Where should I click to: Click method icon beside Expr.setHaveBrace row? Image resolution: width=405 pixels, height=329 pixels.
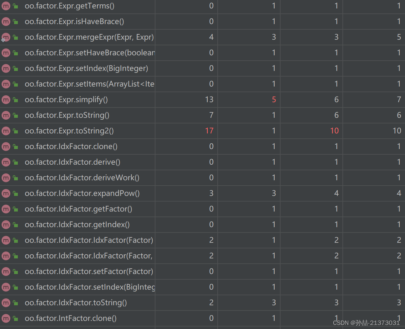(x=6, y=53)
